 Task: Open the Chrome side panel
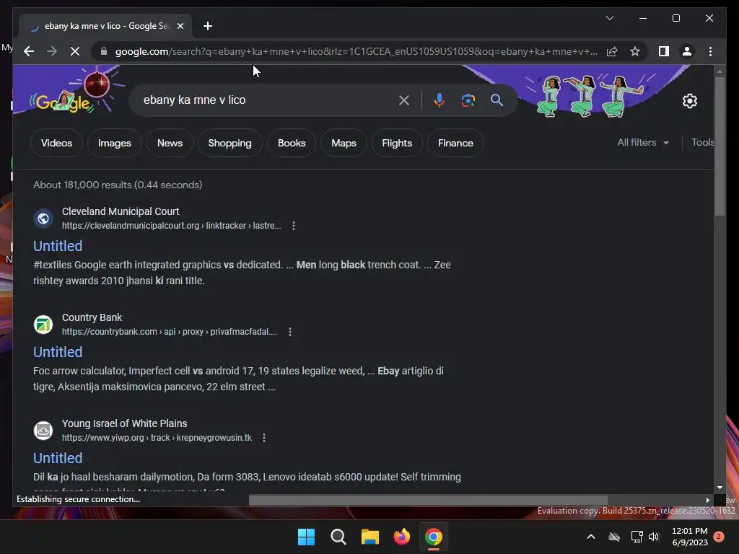(664, 51)
